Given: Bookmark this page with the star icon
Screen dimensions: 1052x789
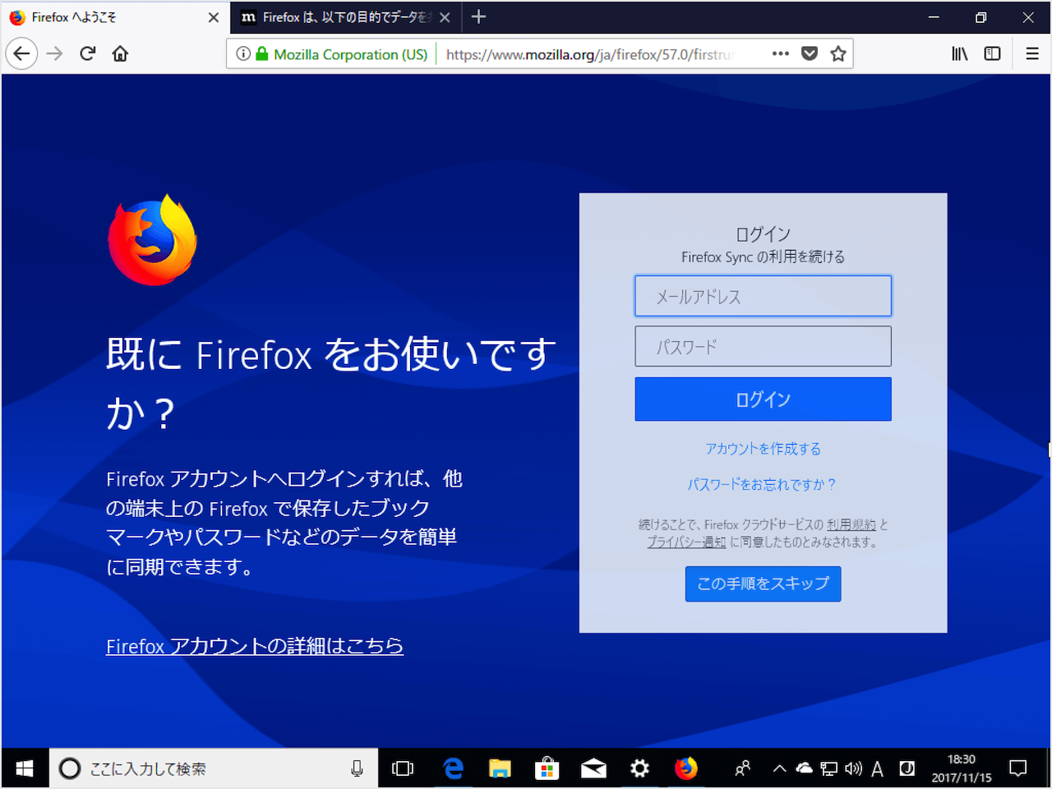Looking at the screenshot, I should click(x=838, y=54).
